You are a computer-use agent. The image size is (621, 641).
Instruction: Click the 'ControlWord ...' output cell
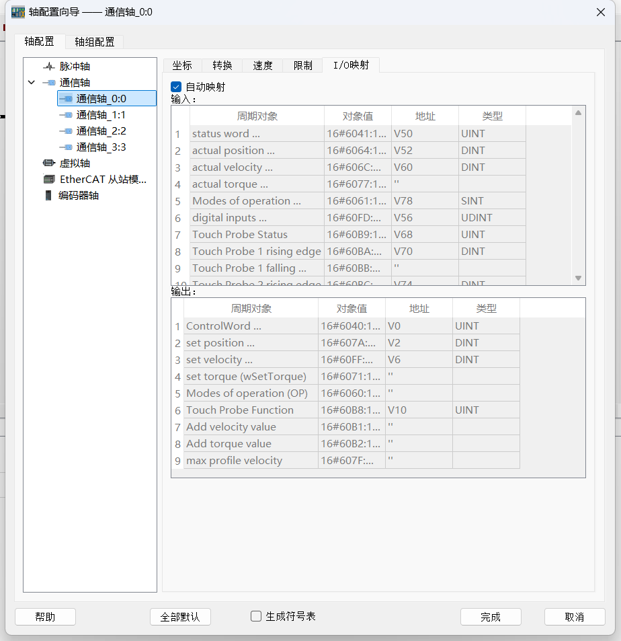(251, 326)
